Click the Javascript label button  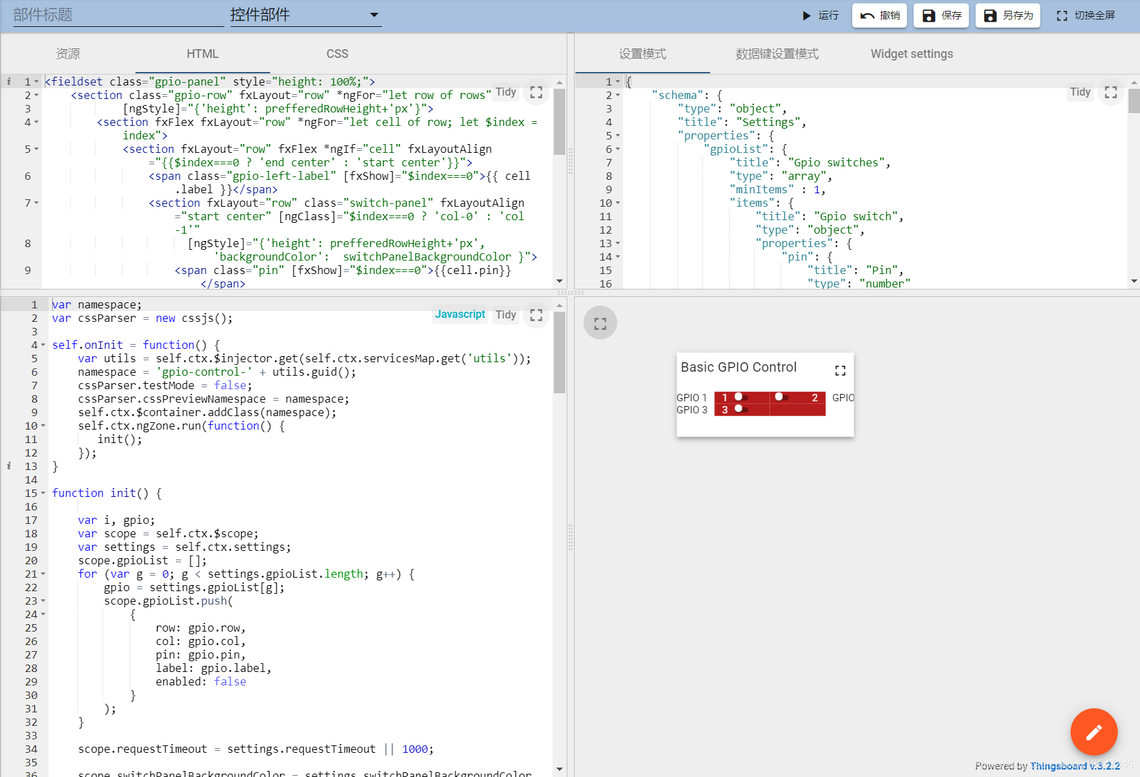pos(460,314)
